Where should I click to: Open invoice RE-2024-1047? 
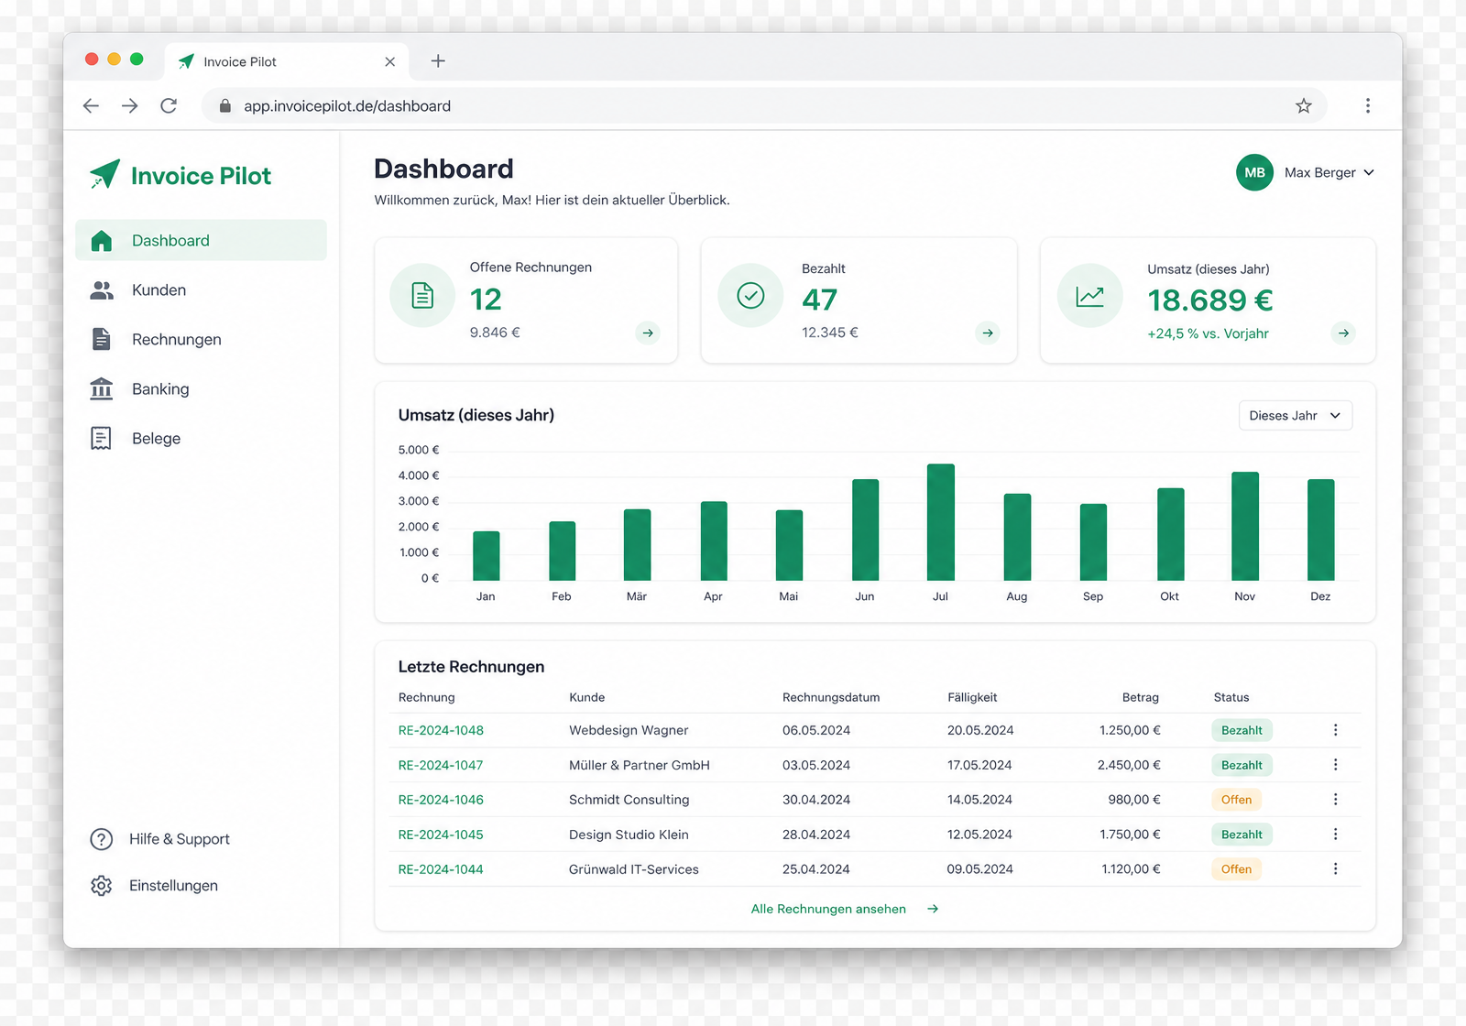pyautogui.click(x=441, y=765)
